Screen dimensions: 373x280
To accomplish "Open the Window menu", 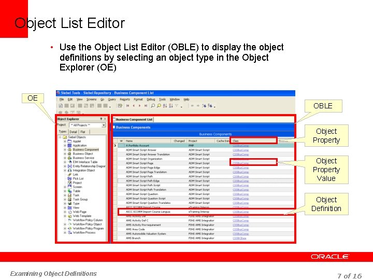I will click(175, 99).
